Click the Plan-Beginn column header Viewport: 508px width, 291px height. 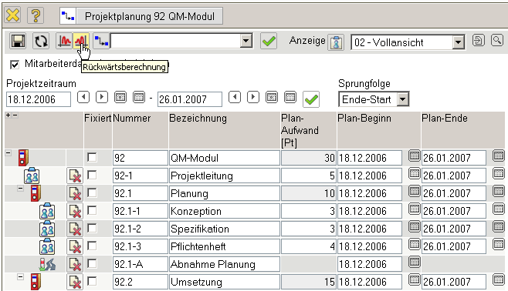coord(364,119)
